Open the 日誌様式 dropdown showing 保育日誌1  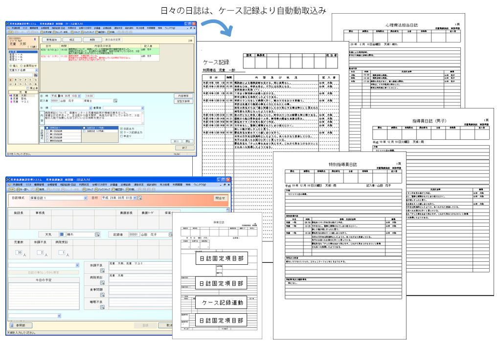point(85,198)
